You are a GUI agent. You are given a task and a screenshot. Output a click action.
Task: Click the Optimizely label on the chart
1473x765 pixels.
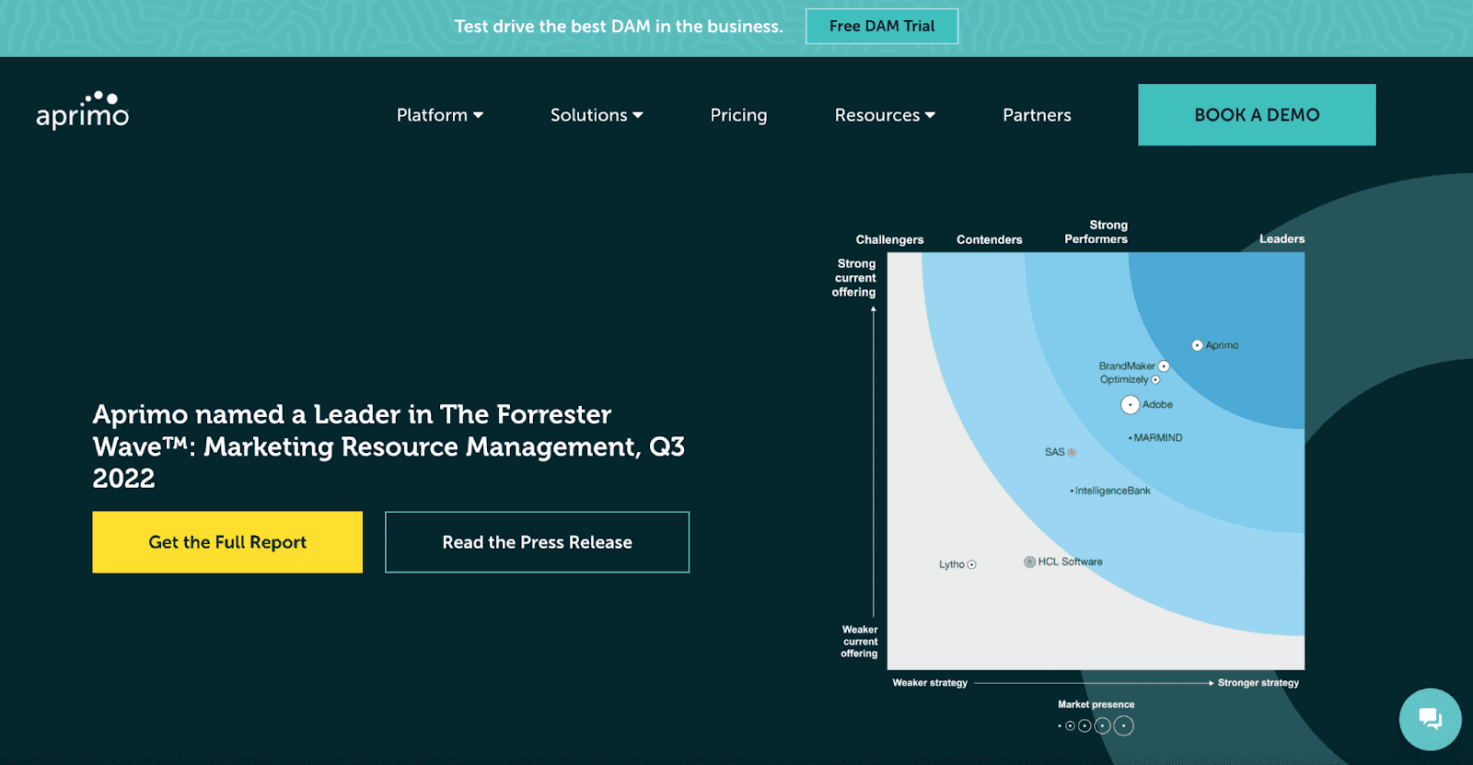(1124, 379)
